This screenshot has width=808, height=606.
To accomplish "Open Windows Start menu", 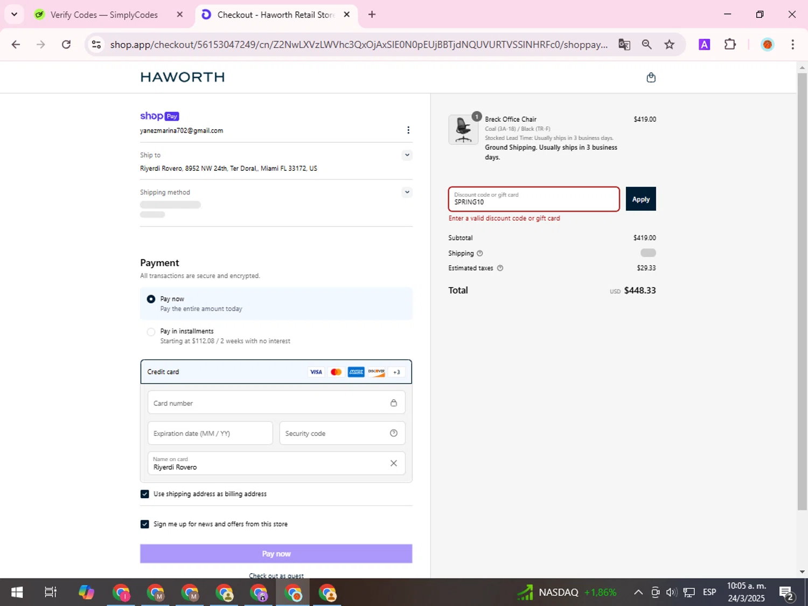I will tap(17, 593).
